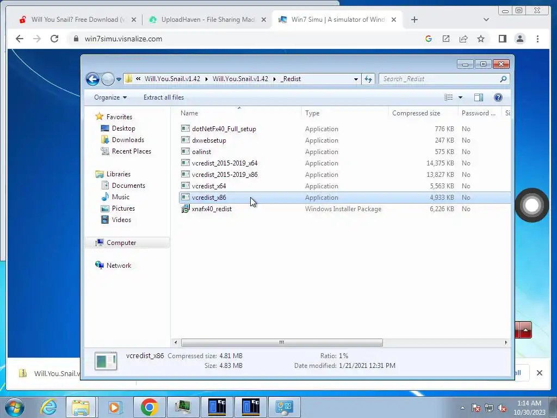Open Videos library
The width and height of the screenshot is (557, 418).
pos(121,220)
